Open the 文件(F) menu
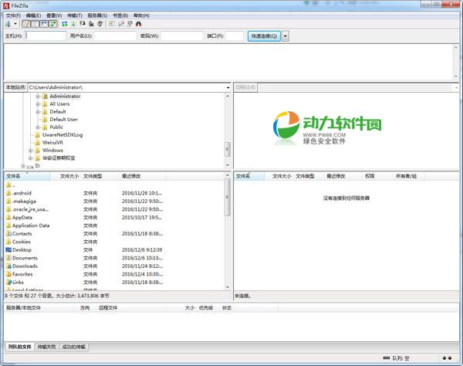463x366 pixels. coord(13,15)
